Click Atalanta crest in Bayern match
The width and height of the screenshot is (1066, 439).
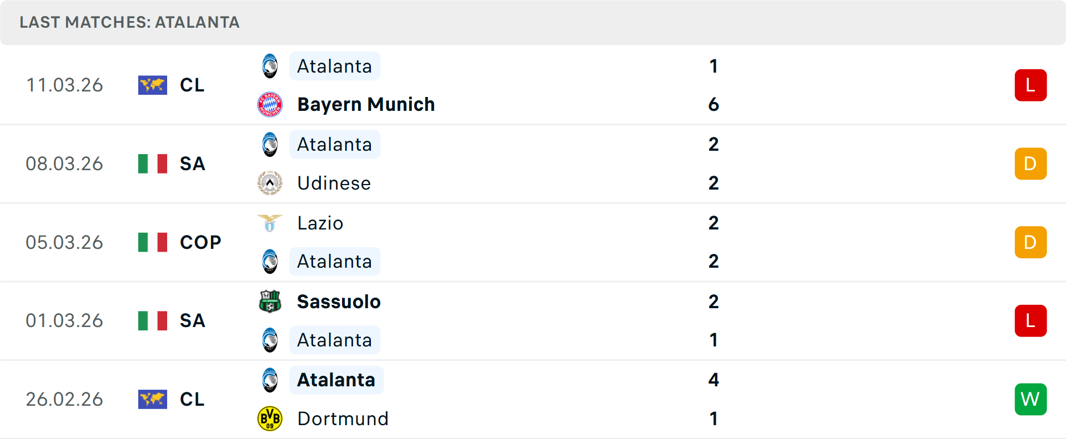pos(270,66)
